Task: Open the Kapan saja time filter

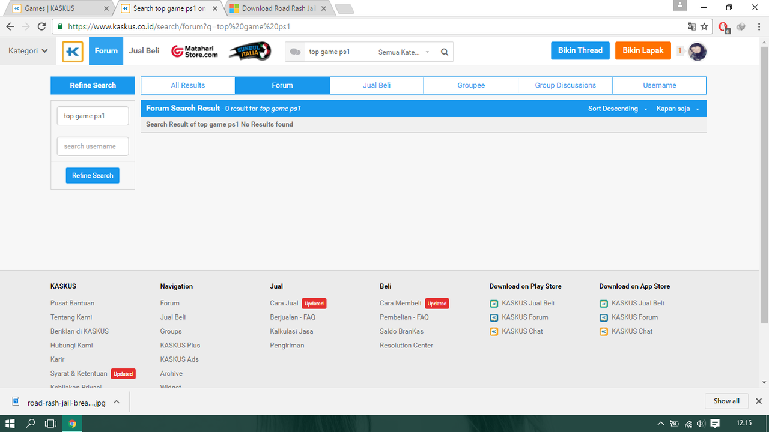Action: 678,109
